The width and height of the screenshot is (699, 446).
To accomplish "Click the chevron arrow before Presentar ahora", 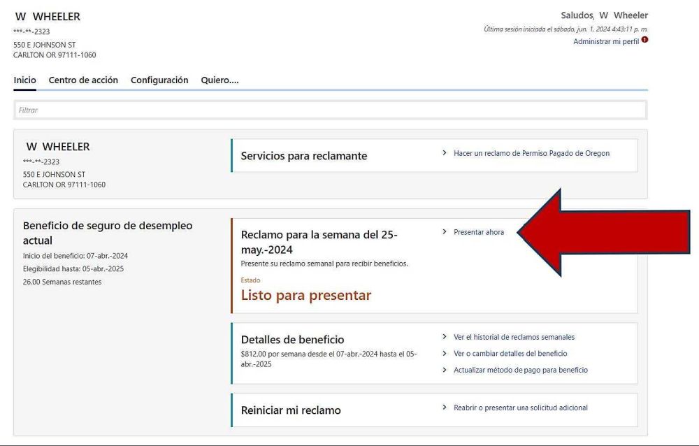I will point(445,231).
